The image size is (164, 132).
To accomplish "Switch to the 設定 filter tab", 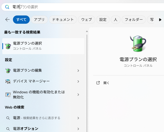I will [103, 20].
